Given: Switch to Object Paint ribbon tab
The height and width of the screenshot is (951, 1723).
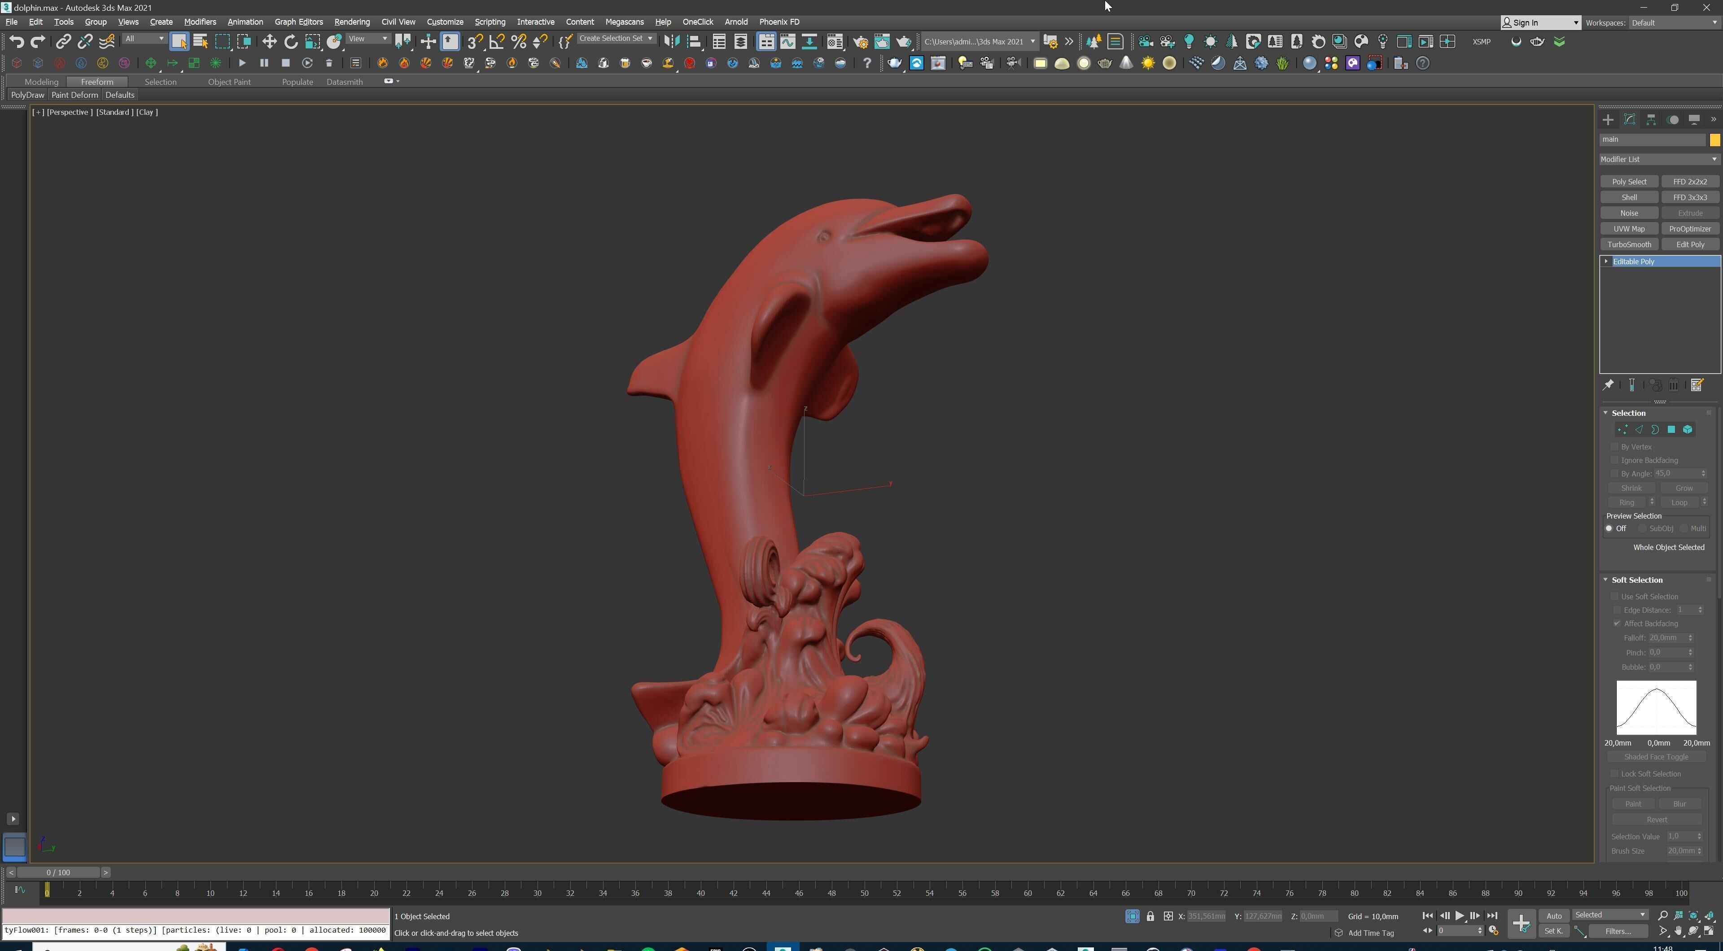Looking at the screenshot, I should (229, 82).
